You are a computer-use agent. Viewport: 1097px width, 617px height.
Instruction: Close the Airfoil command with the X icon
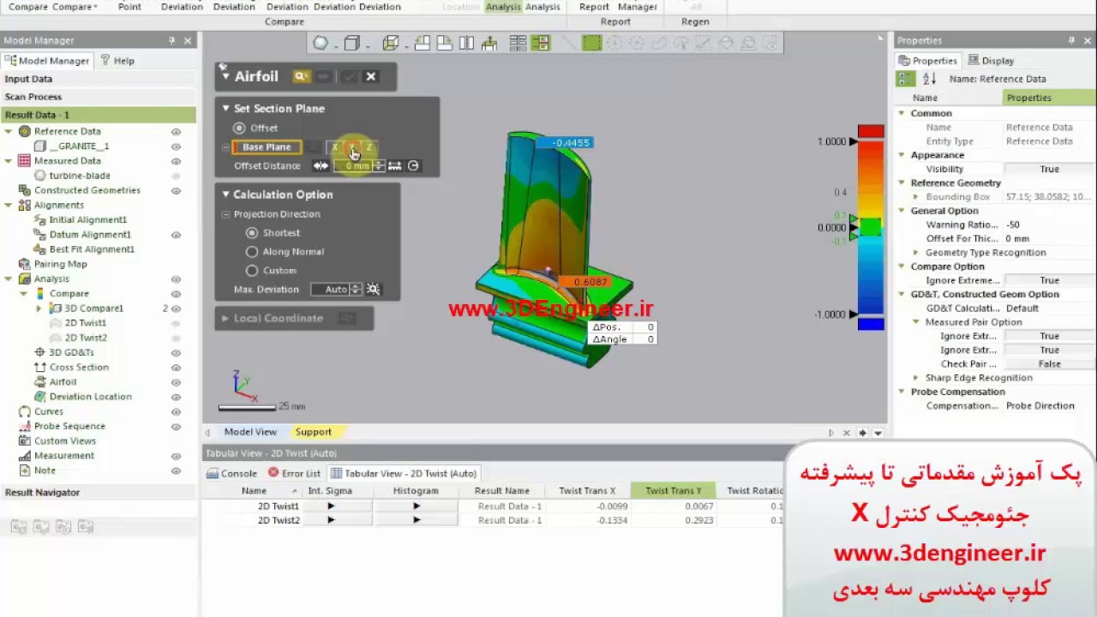click(x=371, y=76)
